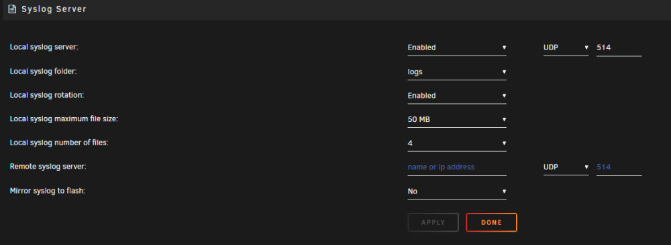Click the DONE button
The image size is (671, 245).
coord(491,222)
